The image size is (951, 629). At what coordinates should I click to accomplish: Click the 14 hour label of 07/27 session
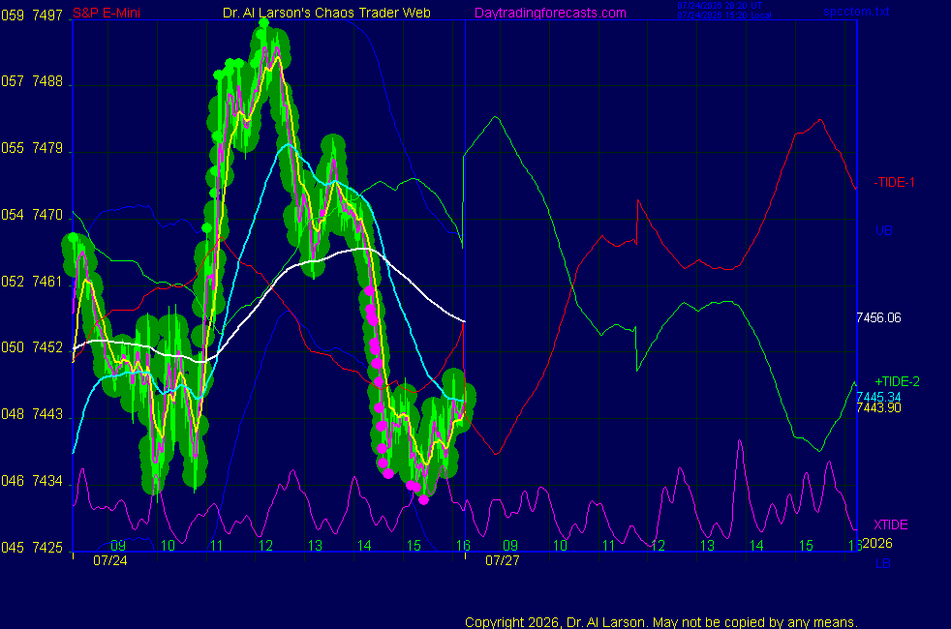point(756,546)
